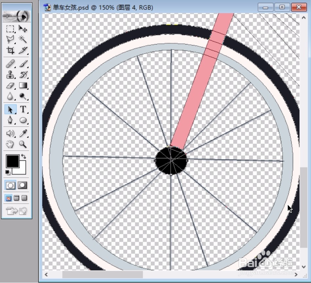This screenshot has height=283, width=311.
Task: Set Standard Screen Mode
Action: (x=8, y=198)
